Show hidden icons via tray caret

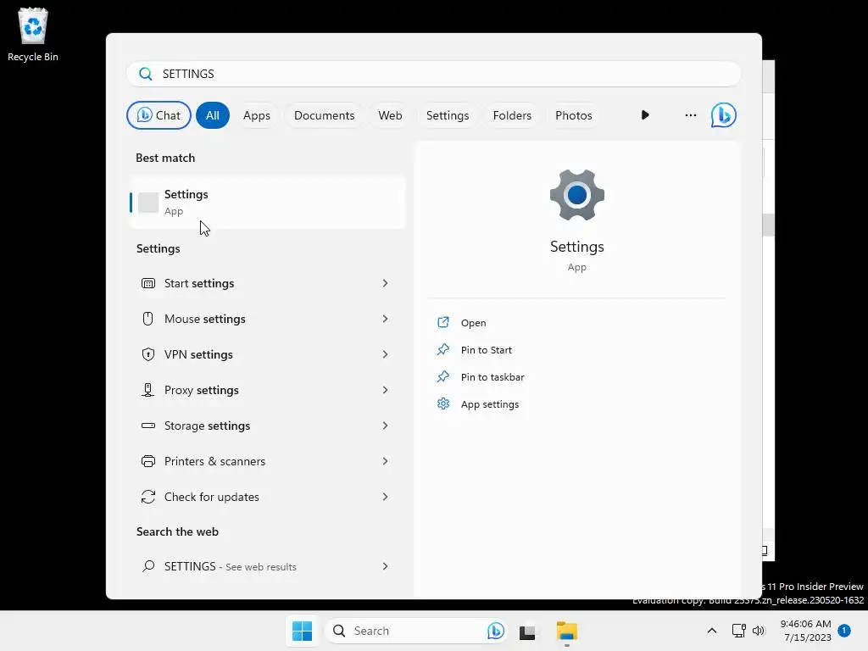click(712, 631)
